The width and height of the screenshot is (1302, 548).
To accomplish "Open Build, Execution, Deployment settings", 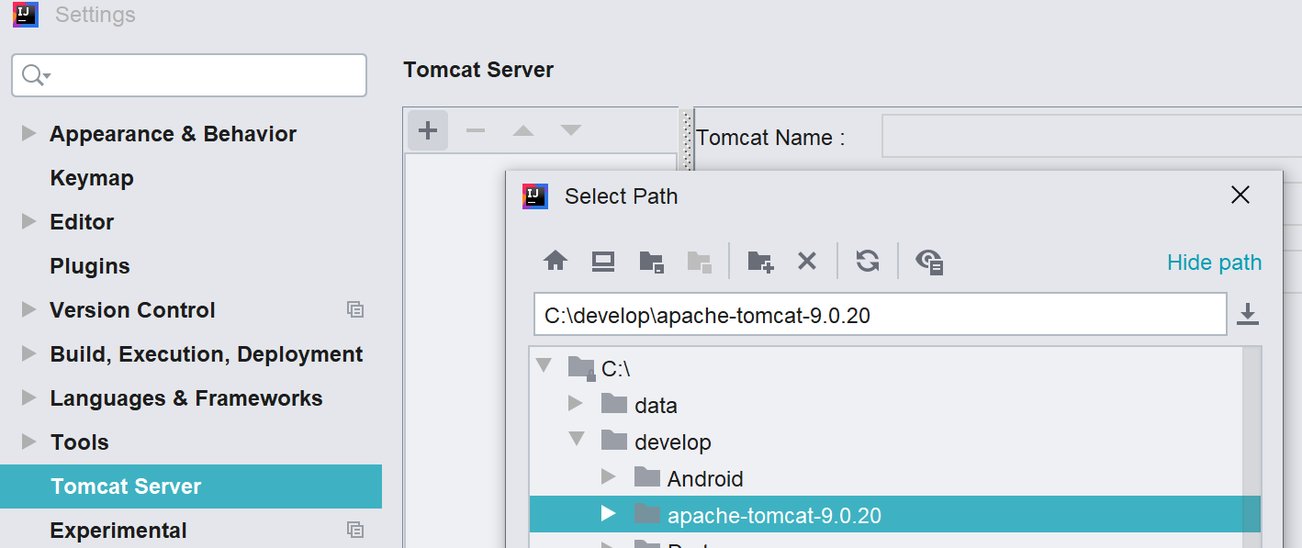I will (x=207, y=354).
